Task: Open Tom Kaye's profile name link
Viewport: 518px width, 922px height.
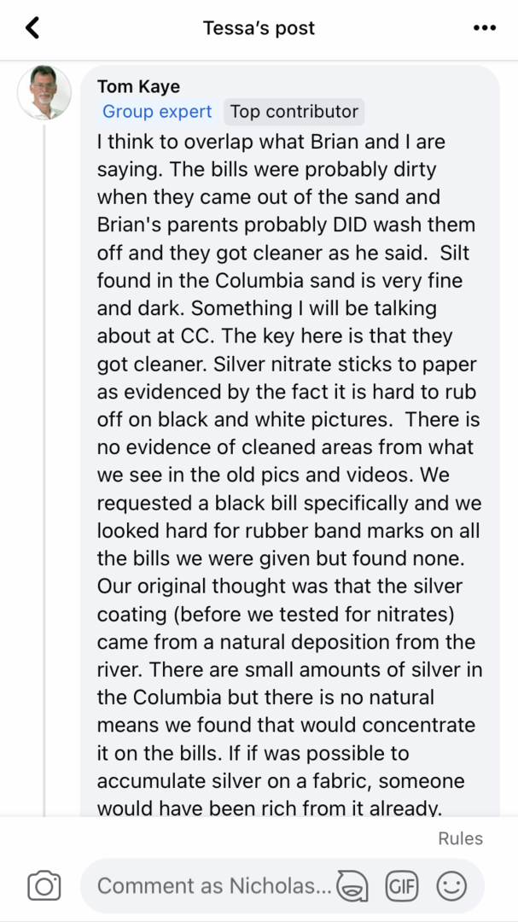Action: 139,86
